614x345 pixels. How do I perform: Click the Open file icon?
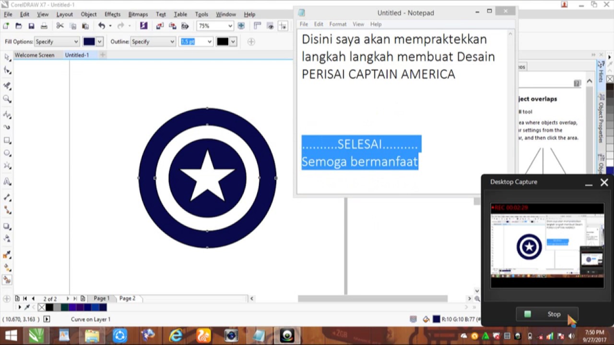(x=19, y=26)
